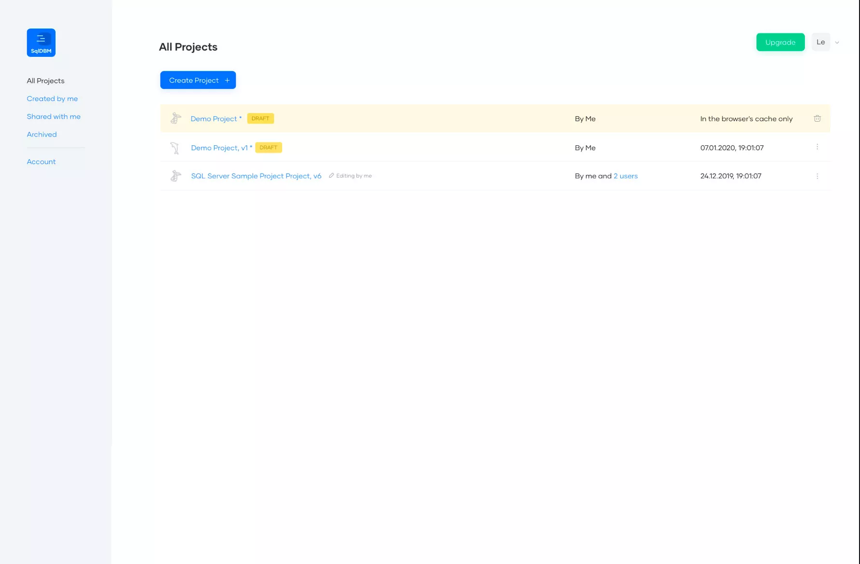
Task: Open the Demo Project link
Action: pyautogui.click(x=214, y=119)
